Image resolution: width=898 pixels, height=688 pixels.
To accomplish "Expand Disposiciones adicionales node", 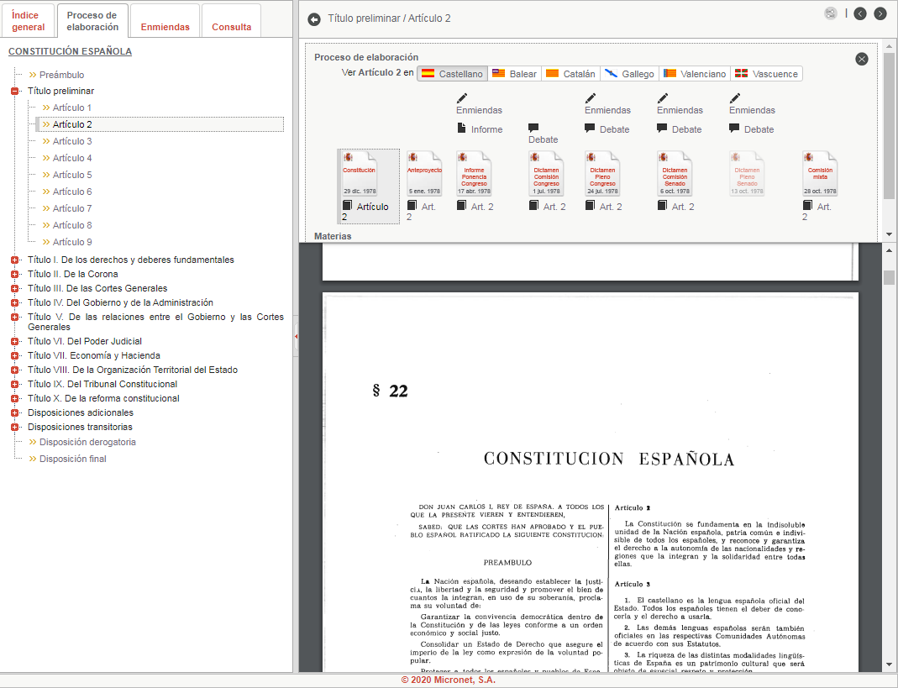I will click(x=15, y=413).
